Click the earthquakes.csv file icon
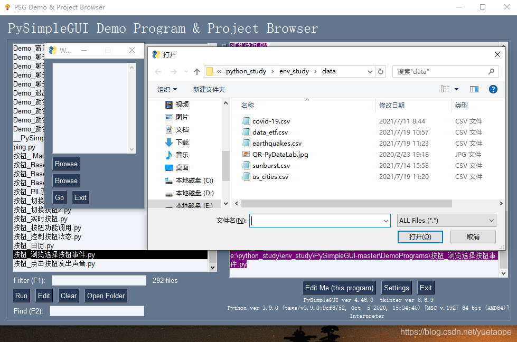The width and height of the screenshot is (517, 342). [246, 144]
